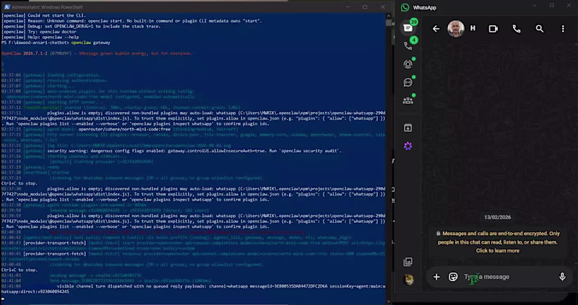Maximize the PowerShell window

[365, 7]
